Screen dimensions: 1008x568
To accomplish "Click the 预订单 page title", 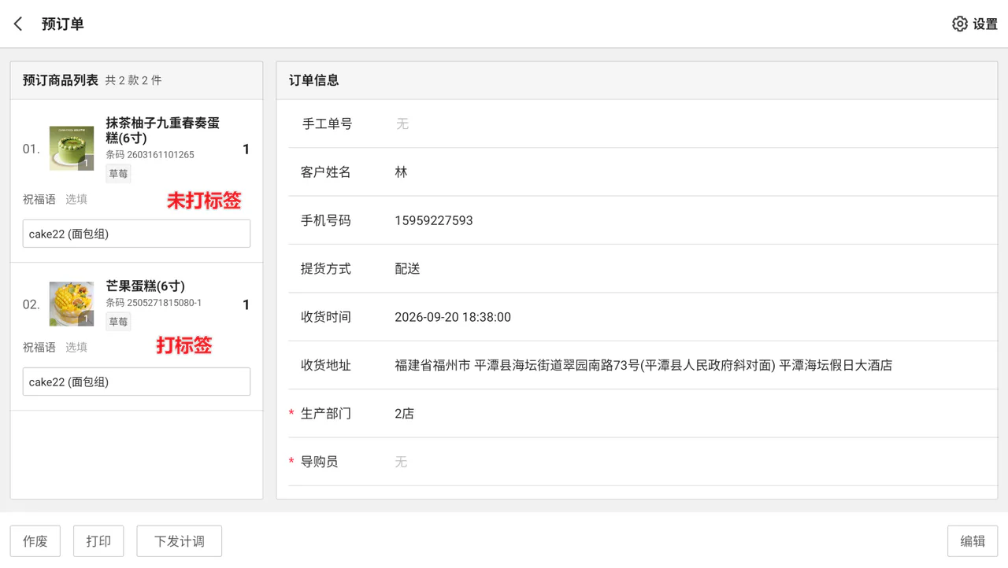I will tap(63, 24).
